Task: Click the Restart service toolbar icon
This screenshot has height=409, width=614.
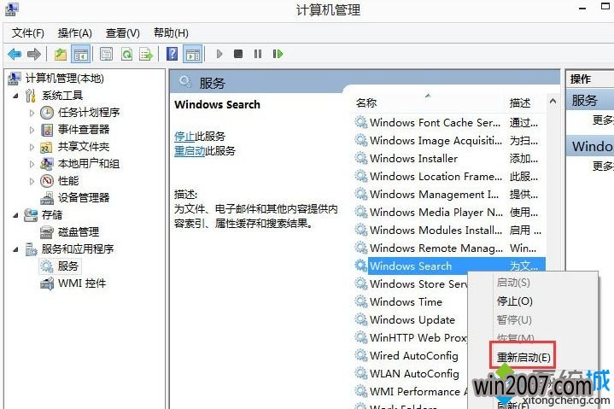Action: (278, 54)
